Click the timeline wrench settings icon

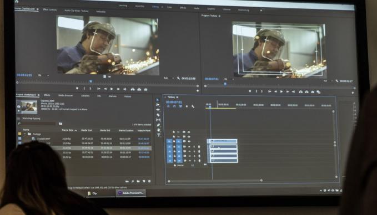pyautogui.click(x=193, y=106)
